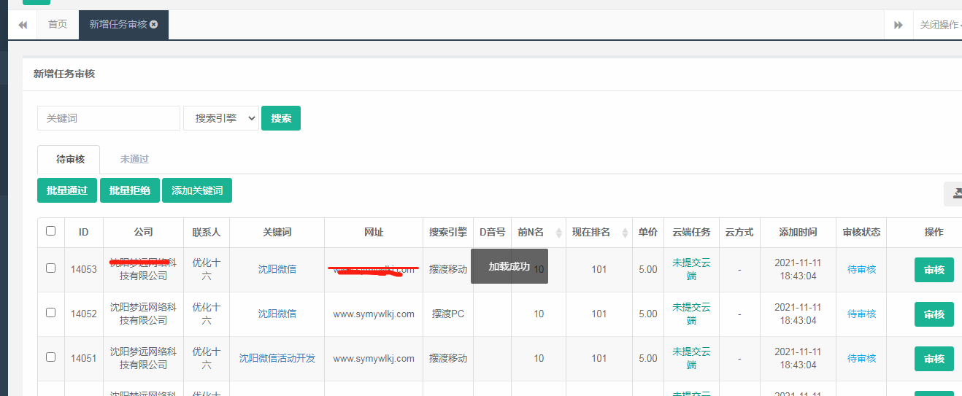Click 待审核 status in row 14053
The width and height of the screenshot is (962, 396).
click(x=862, y=269)
